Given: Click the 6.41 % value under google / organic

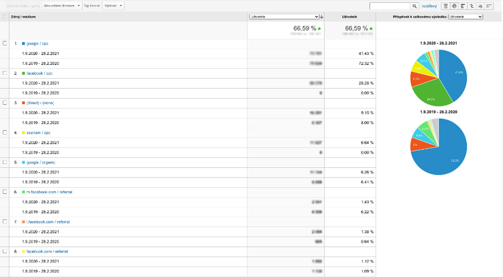Looking at the screenshot, I should click(x=367, y=182).
